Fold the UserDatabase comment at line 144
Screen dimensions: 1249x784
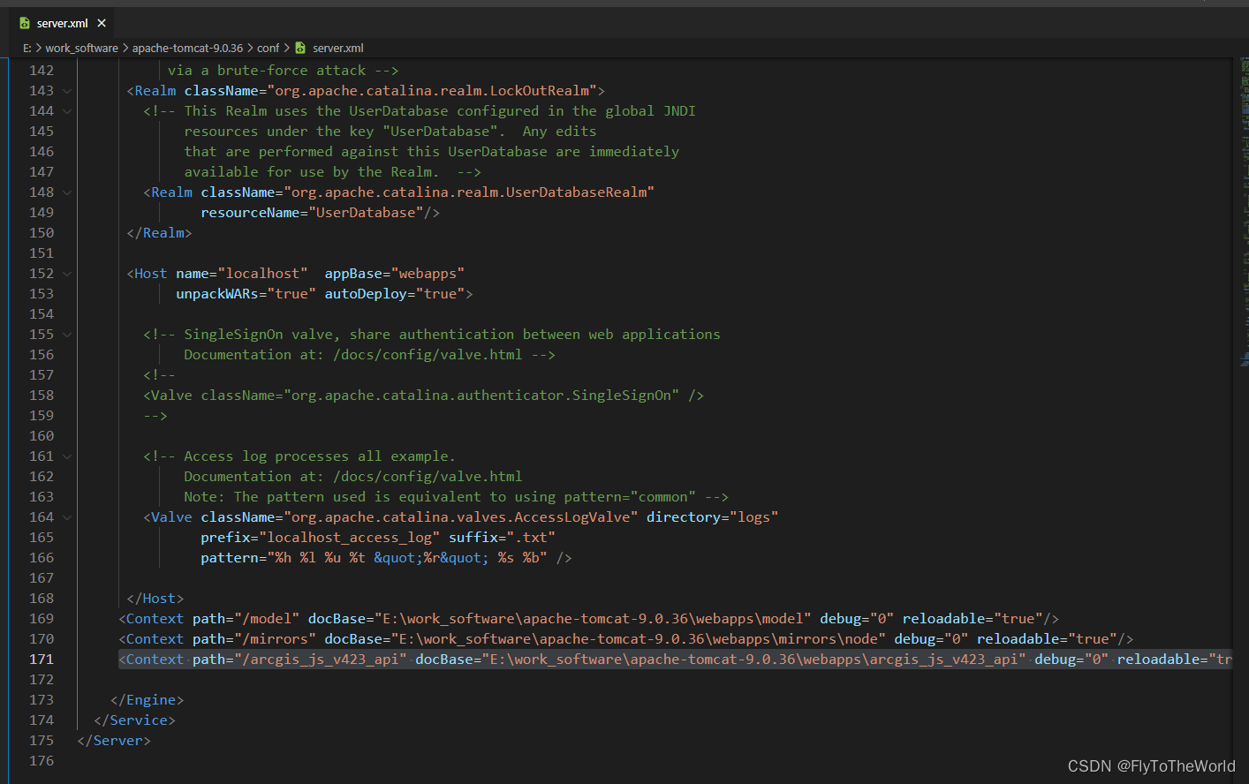tap(67, 110)
